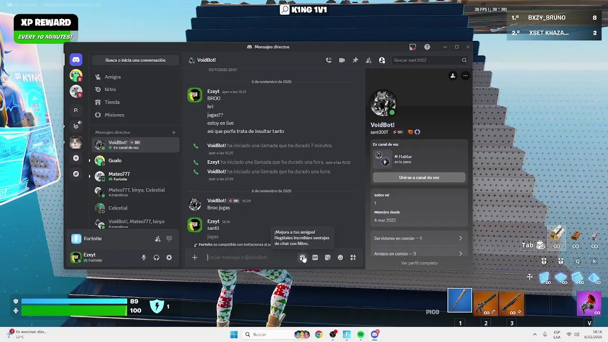Screen dimensions: 608x342
Task: Open the Discord home direct messages icon
Action: pos(76,59)
